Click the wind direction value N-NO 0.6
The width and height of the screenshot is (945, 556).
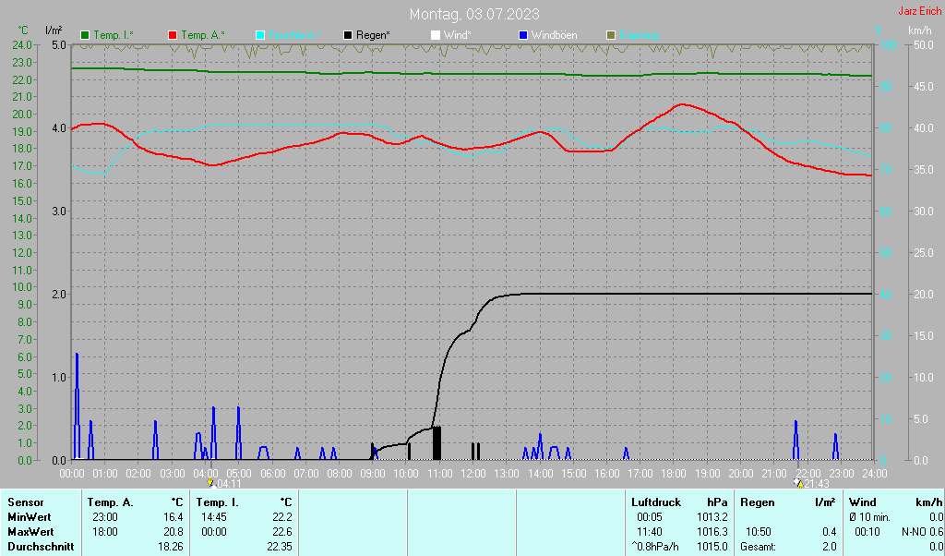click(922, 533)
